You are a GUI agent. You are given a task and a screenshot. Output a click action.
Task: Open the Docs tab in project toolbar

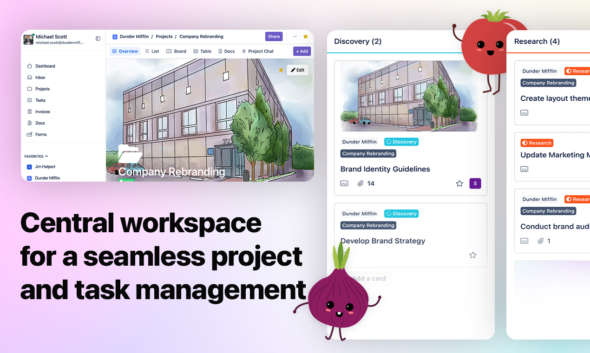[x=226, y=51]
